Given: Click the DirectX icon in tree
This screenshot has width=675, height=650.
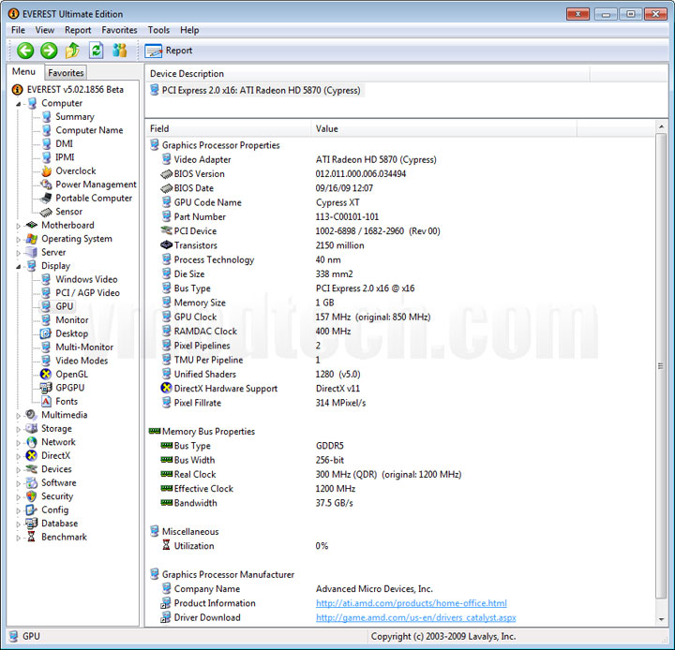Looking at the screenshot, I should click(32, 455).
